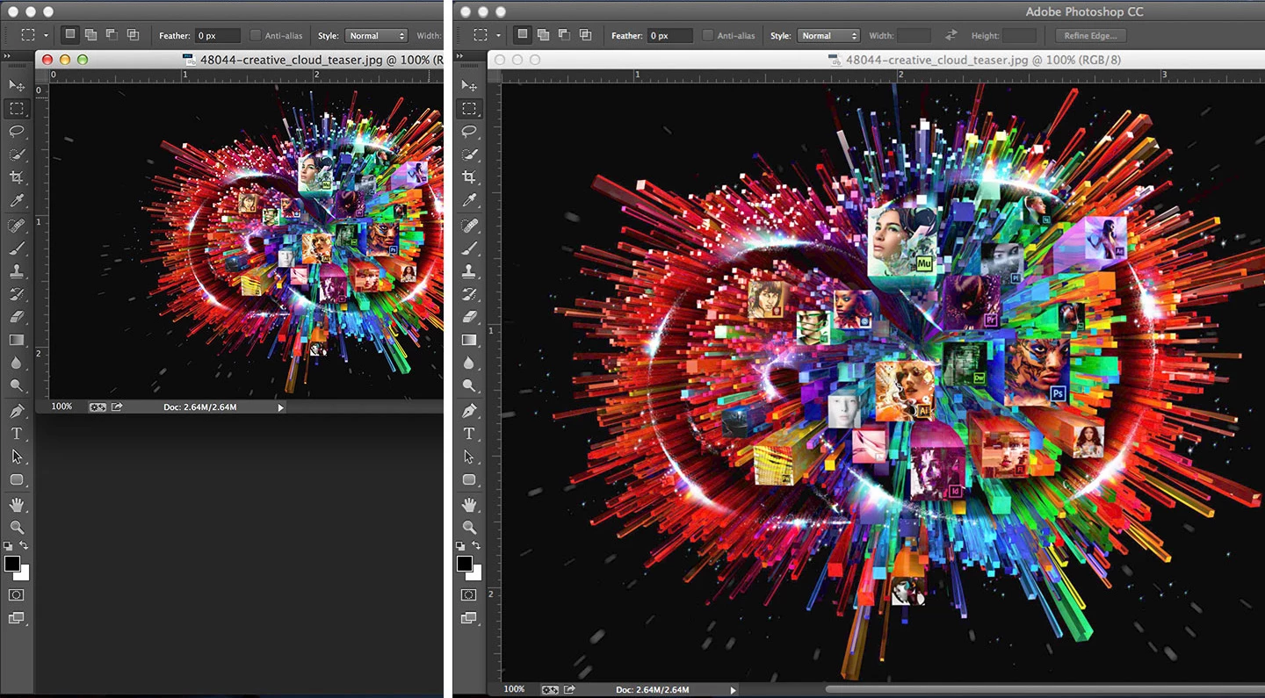Image resolution: width=1265 pixels, height=698 pixels.
Task: Expand the left window's toolbar with double-arrow
Action: (8, 56)
